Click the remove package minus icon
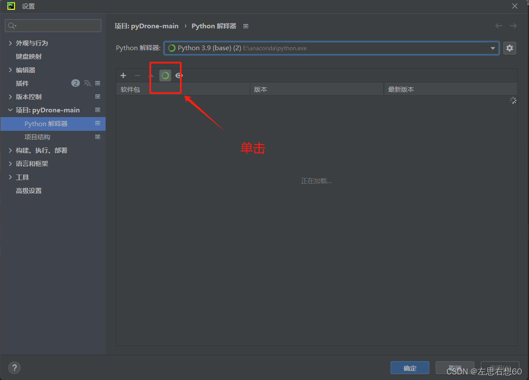The width and height of the screenshot is (529, 380). (137, 75)
